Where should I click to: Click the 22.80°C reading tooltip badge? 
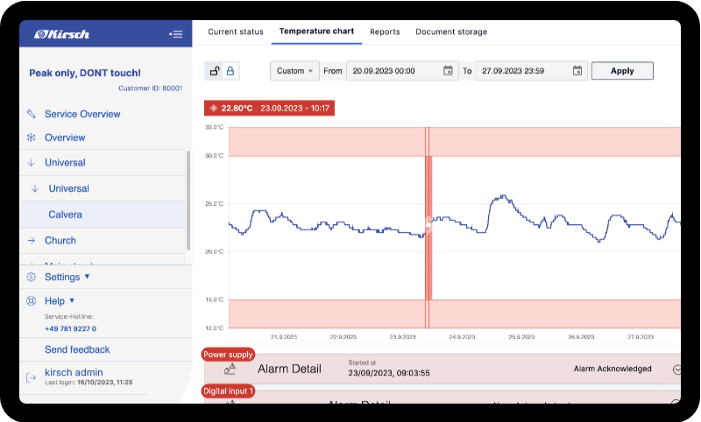click(x=269, y=108)
